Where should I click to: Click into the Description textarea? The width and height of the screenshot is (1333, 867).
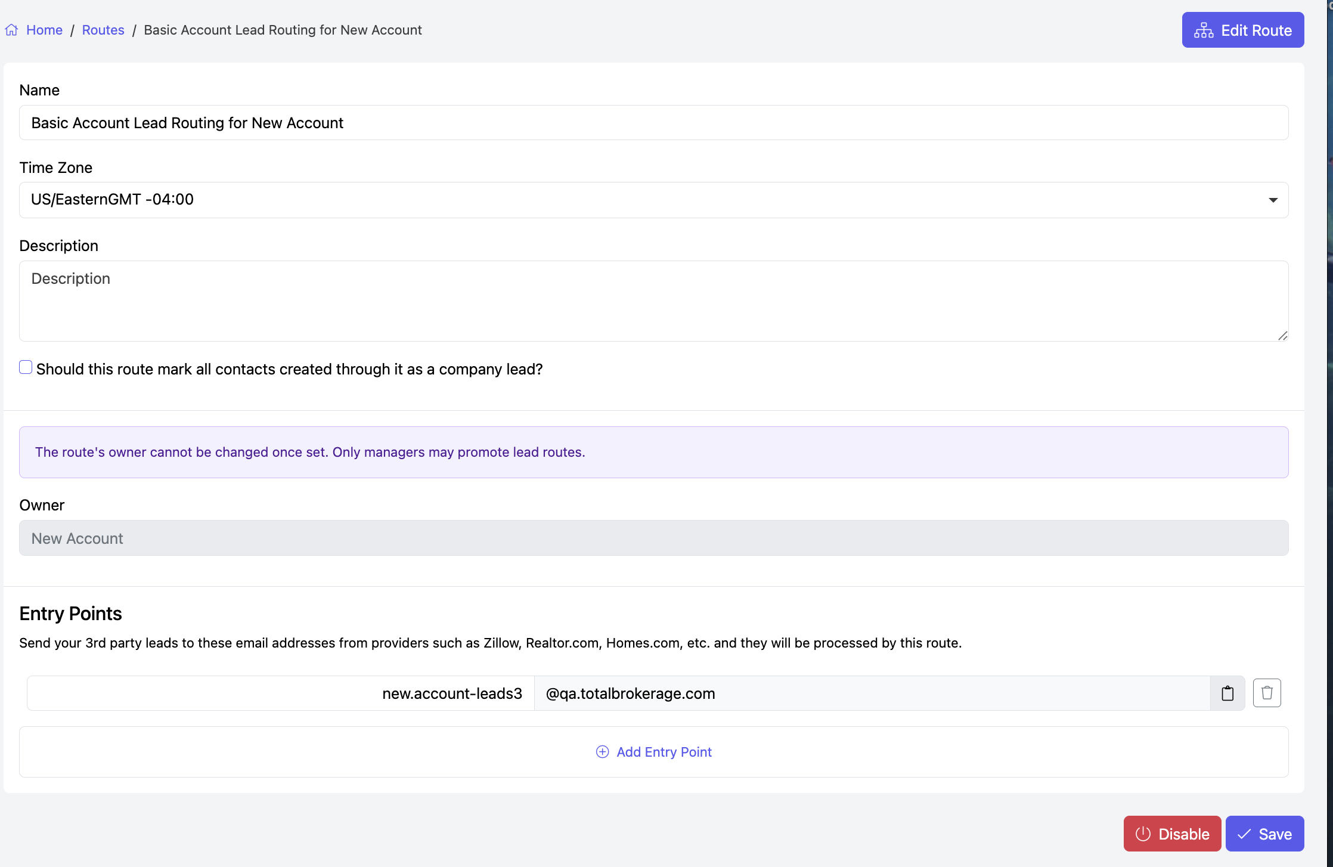653,301
